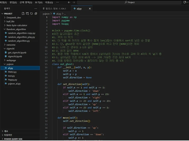Expand the Deepweb_dev folder

tap(14, 18)
